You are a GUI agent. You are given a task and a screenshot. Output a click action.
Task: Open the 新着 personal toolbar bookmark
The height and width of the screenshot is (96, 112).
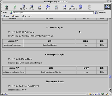6,16
